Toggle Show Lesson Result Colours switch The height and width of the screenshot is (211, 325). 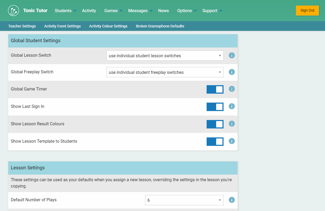pyautogui.click(x=215, y=124)
